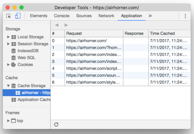Open the more tabs chevron menu
This screenshot has width=194, height=134.
pos(150,16)
